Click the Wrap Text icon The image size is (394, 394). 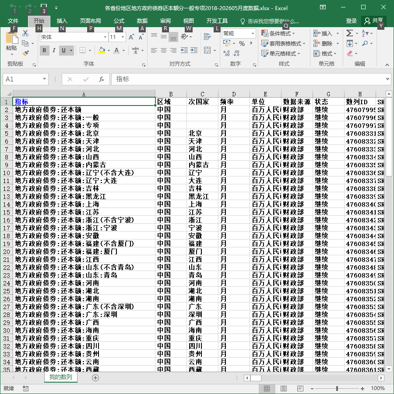tap(208, 37)
